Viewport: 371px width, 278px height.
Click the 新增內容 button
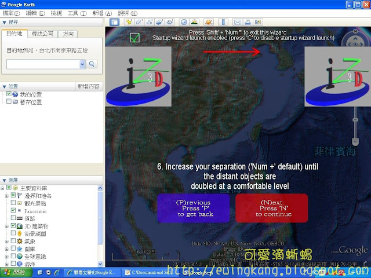[x=89, y=86]
